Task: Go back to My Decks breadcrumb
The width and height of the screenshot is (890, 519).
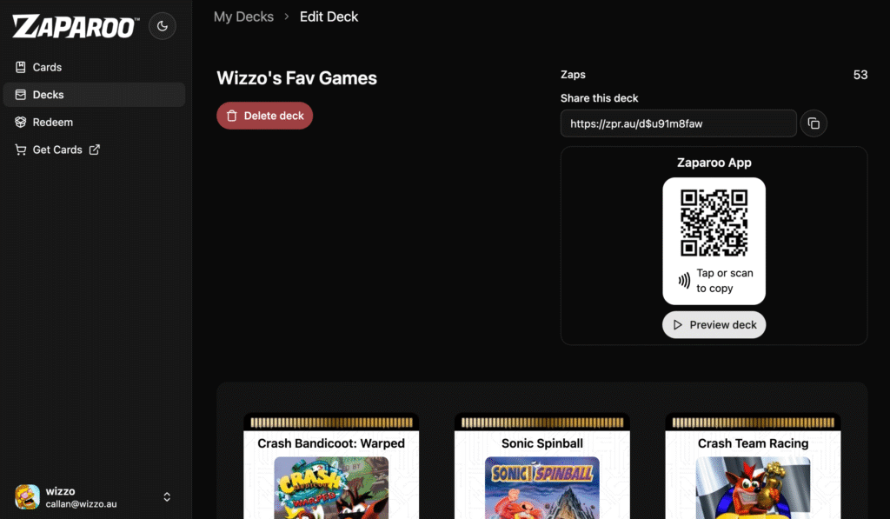Action: (243, 17)
